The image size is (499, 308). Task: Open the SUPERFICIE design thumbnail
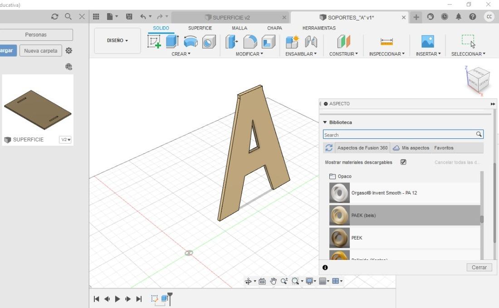coord(38,110)
